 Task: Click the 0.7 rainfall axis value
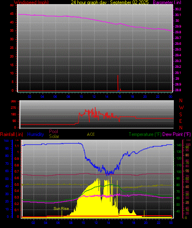point(17,172)
